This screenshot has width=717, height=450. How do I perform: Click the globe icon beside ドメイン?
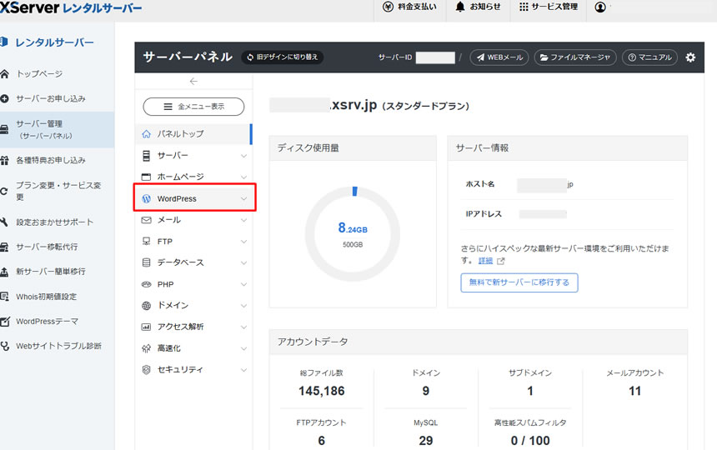[147, 306]
